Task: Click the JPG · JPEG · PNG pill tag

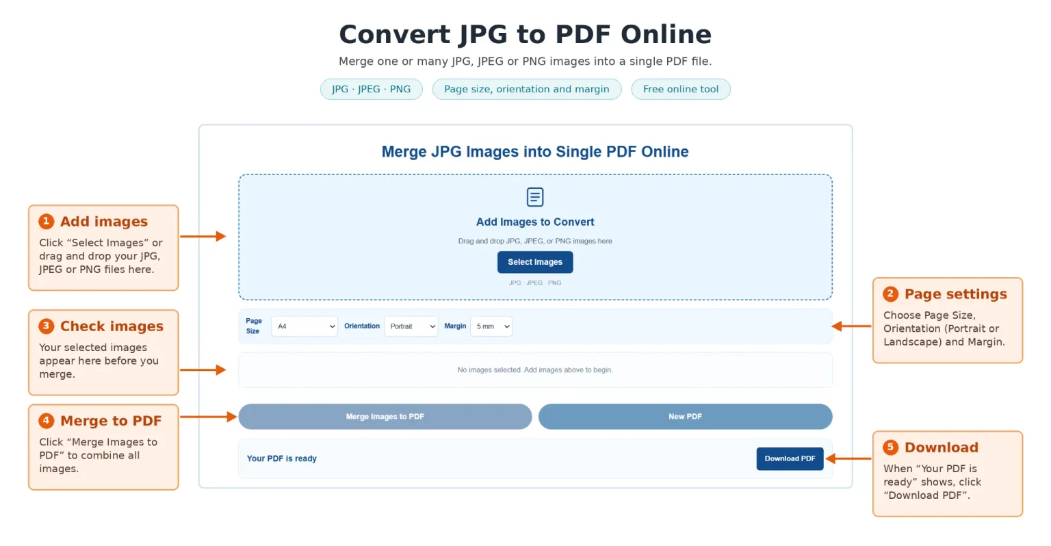Action: [x=372, y=89]
